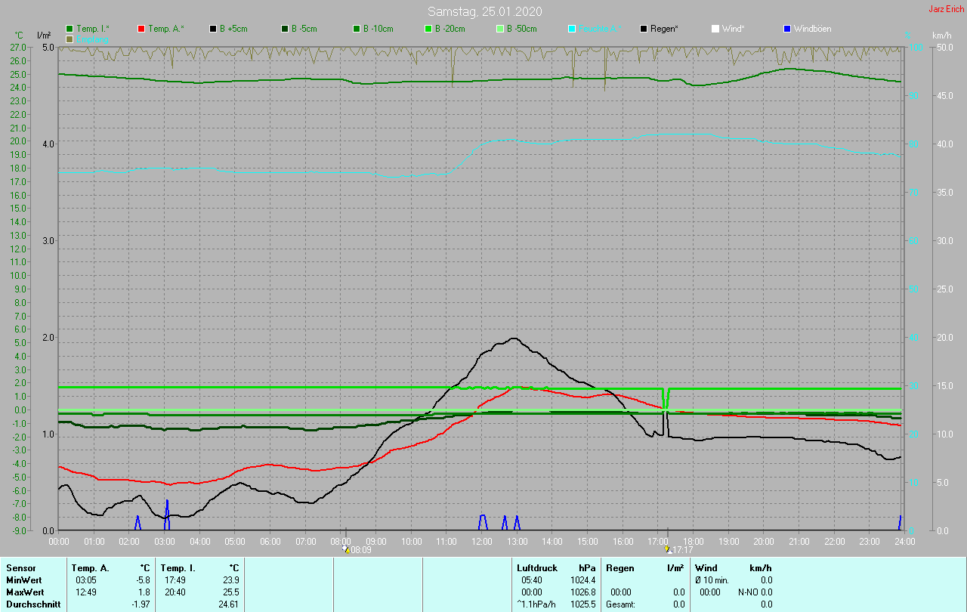The height and width of the screenshot is (612, 967).
Task: Select the Ø 10 min. wind label
Action: 712,580
